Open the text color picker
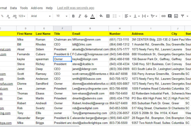Image resolution: width=191 pixels, height=127 pixels. coord(93,16)
